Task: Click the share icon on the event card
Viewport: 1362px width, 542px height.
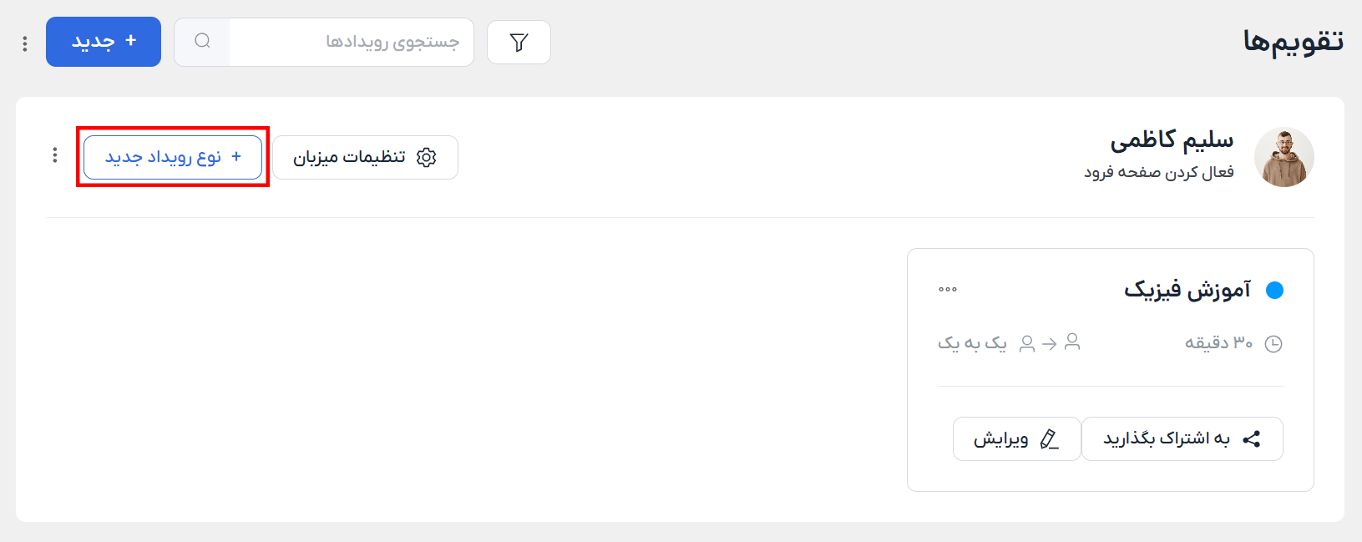Action: [1252, 439]
